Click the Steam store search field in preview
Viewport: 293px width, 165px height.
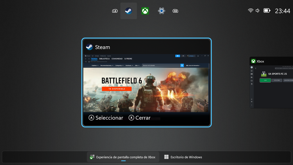tap(161, 65)
